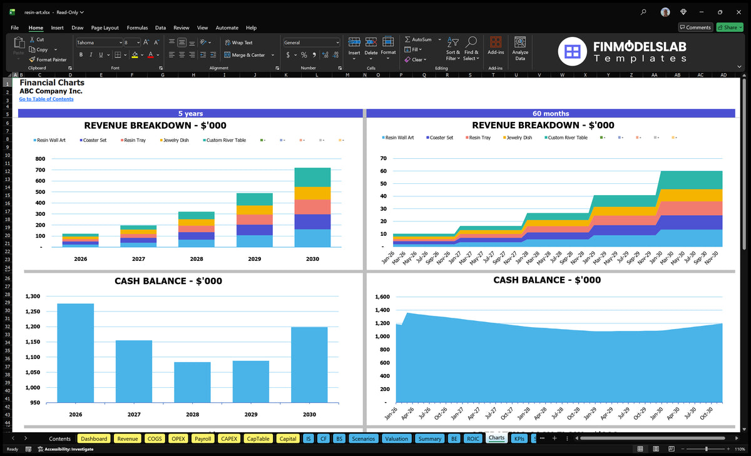Open the Tahoma font name dropdown
Image resolution: width=751 pixels, height=456 pixels.
[120, 43]
